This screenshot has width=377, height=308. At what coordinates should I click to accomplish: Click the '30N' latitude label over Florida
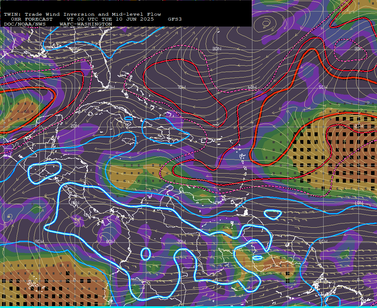pos(75,49)
